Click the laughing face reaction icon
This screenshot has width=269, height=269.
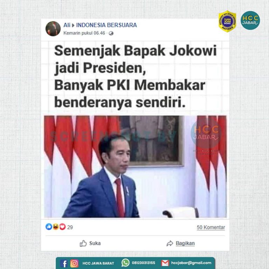[56, 227]
